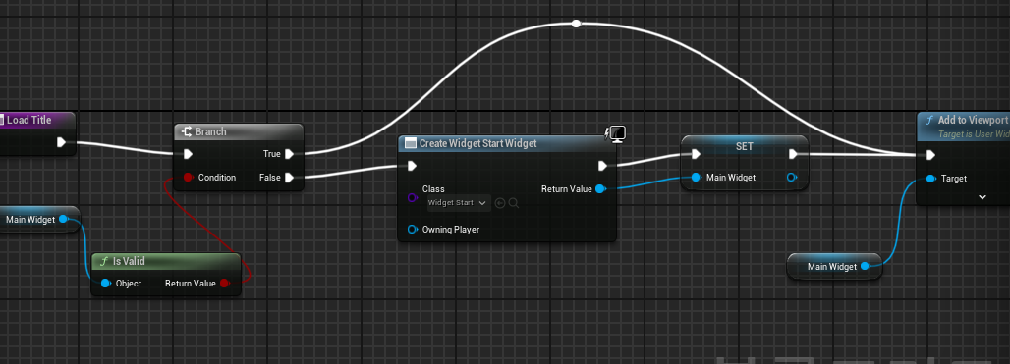This screenshot has height=364, width=1010.
Task: Click the Main Widget variable pin near Is Valid
Action: (x=63, y=220)
